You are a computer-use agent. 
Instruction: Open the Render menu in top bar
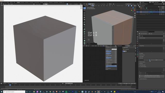(x=8, y=2)
